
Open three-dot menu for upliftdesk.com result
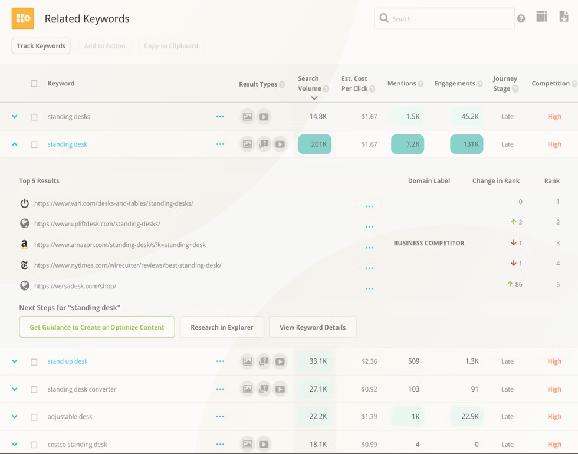click(x=369, y=226)
